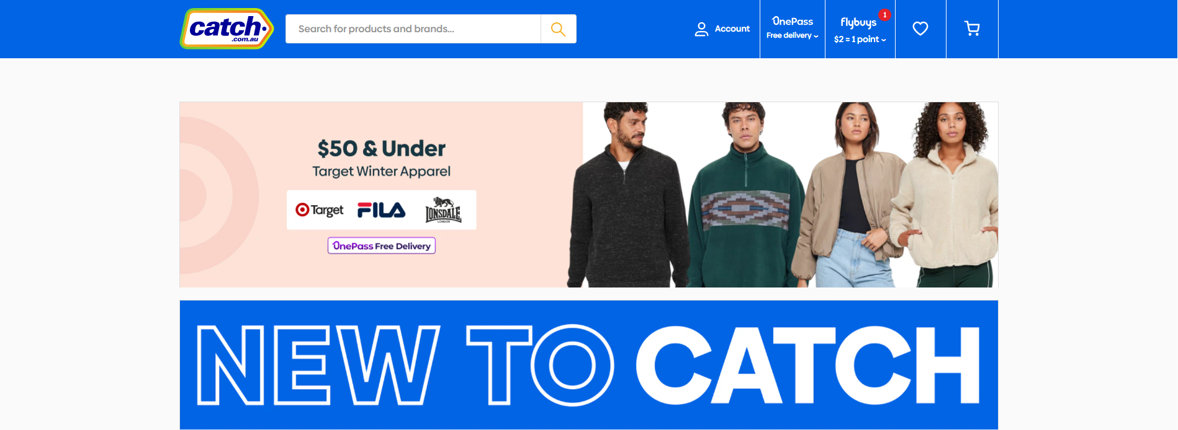Click the OnePass logo in header
The height and width of the screenshot is (430, 1178).
[x=793, y=21]
